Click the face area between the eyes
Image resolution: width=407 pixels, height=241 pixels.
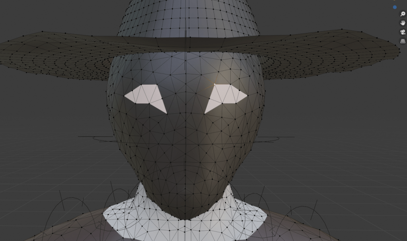tap(185, 97)
